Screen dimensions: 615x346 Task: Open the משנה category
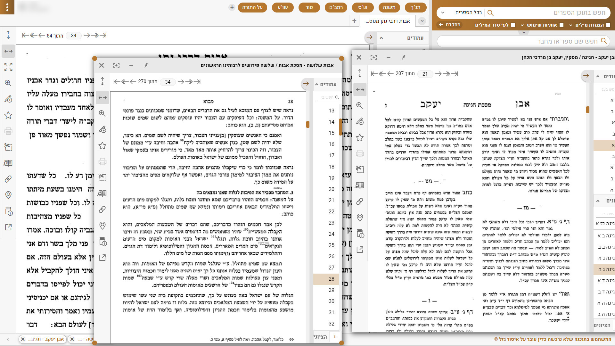[x=389, y=7]
